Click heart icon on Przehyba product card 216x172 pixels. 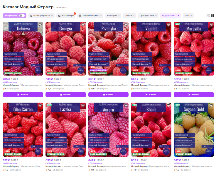click(126, 25)
